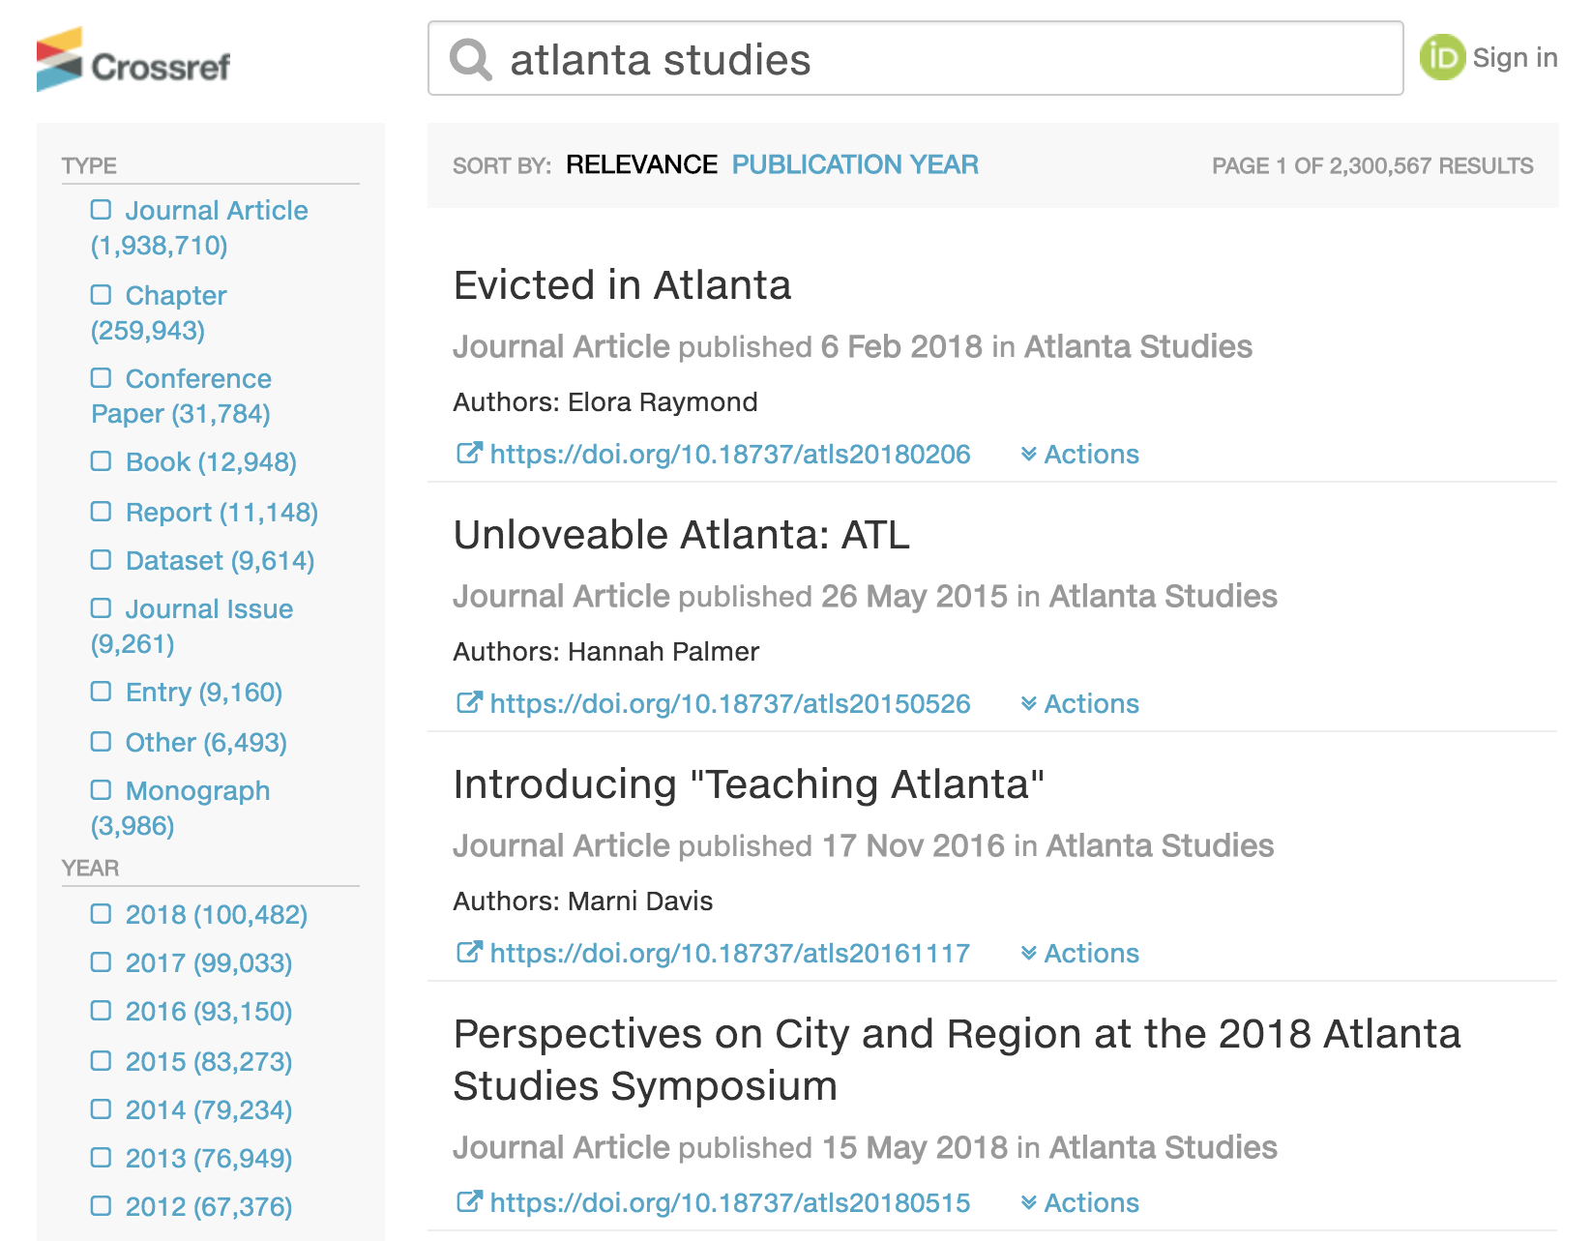The height and width of the screenshot is (1241, 1592).
Task: Expand Actions for Evicted in Atlanta
Action: (1079, 454)
